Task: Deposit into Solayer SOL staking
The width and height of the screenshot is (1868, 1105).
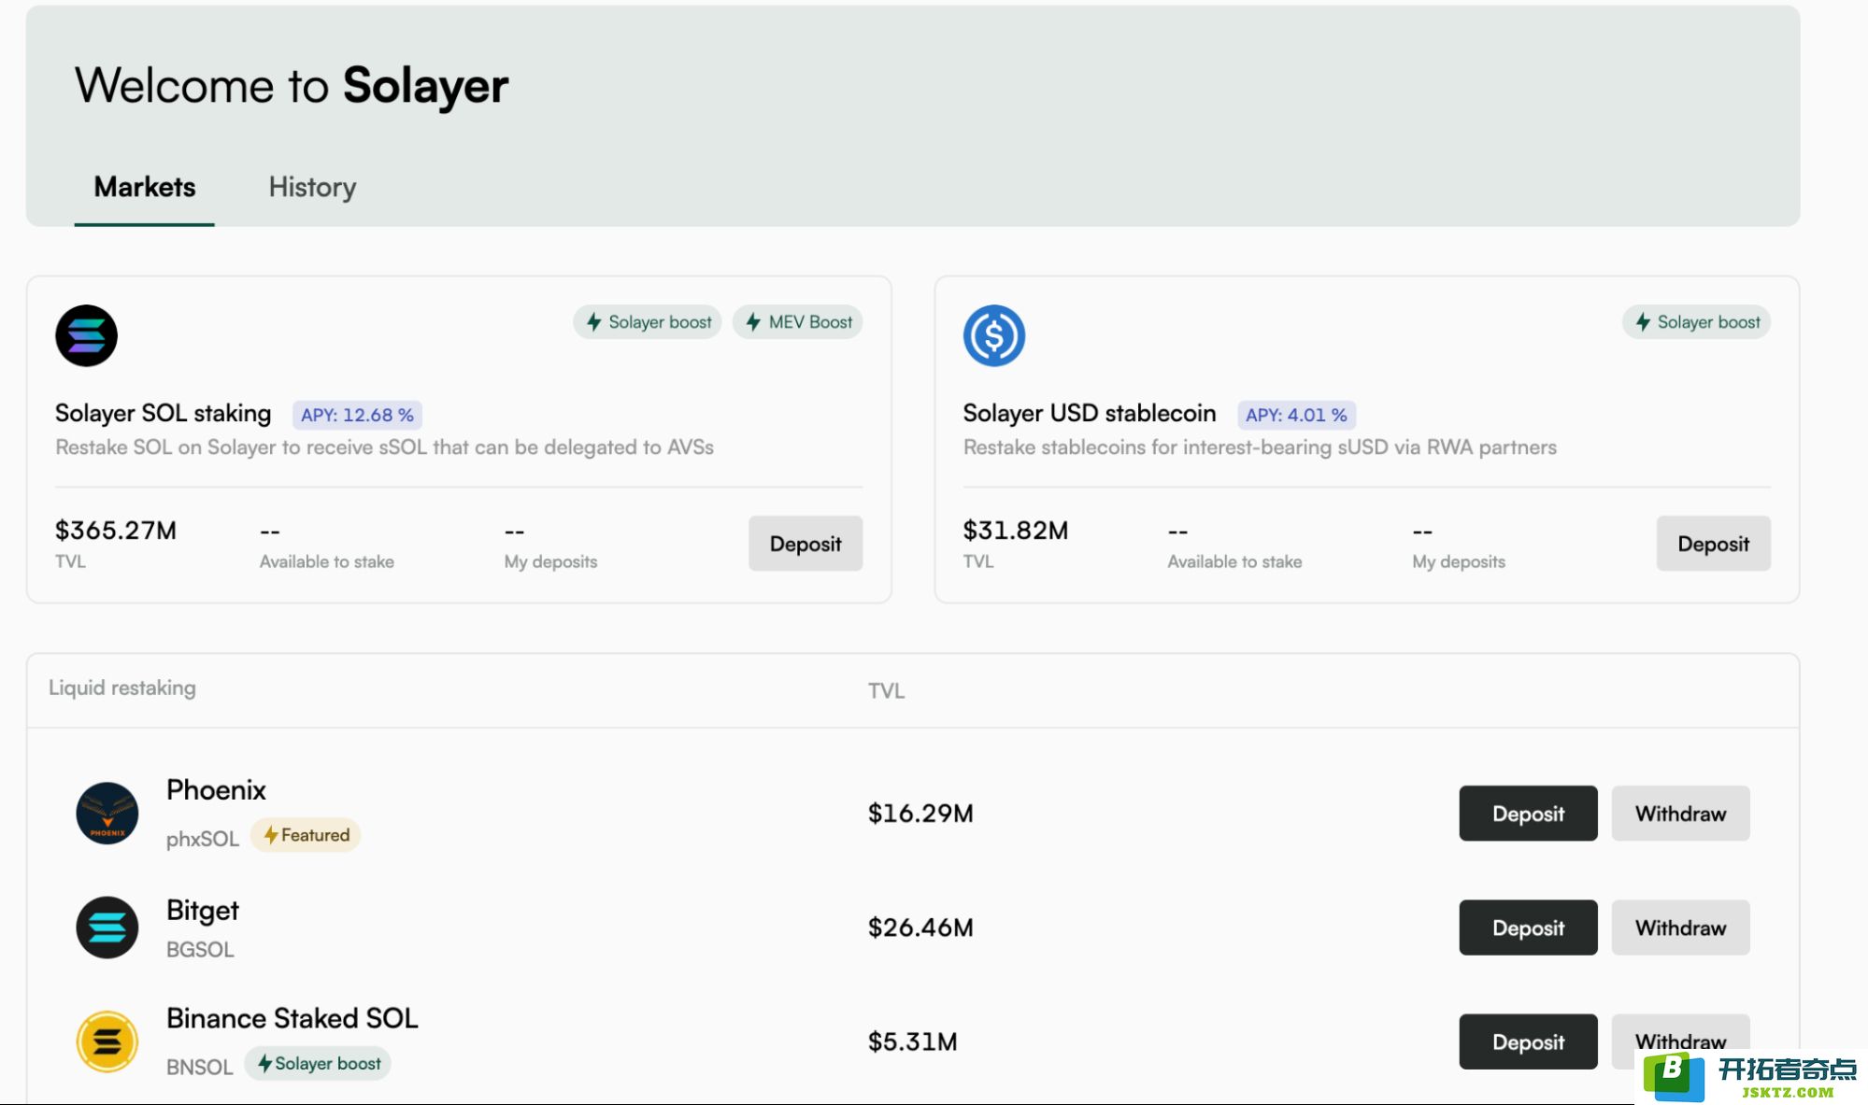Action: coord(806,544)
